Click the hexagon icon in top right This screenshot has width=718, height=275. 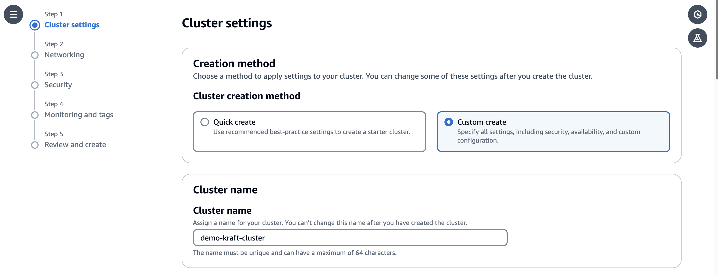[697, 14]
